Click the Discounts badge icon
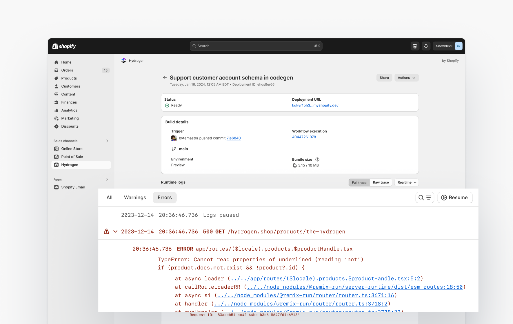 [x=56, y=126]
